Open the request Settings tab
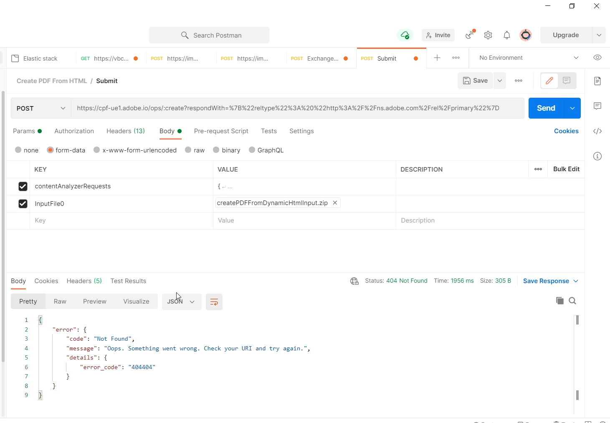 point(301,131)
